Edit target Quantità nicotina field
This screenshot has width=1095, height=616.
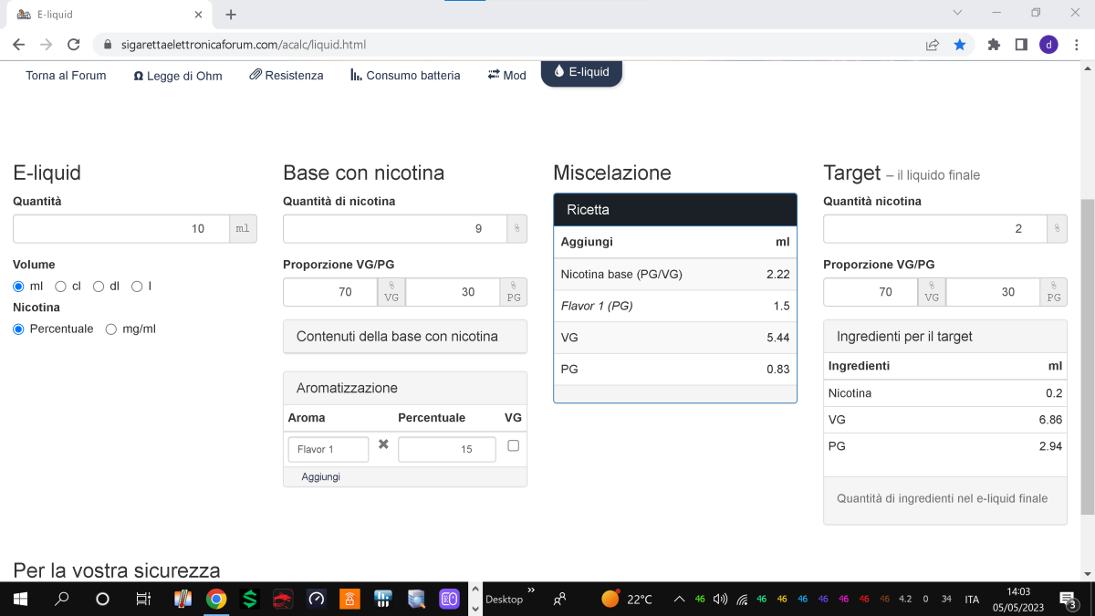tap(935, 229)
